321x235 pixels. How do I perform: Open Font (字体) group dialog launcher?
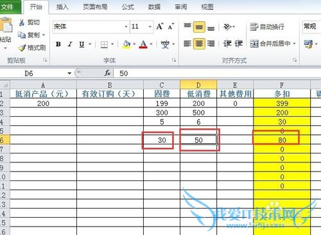[174, 60]
